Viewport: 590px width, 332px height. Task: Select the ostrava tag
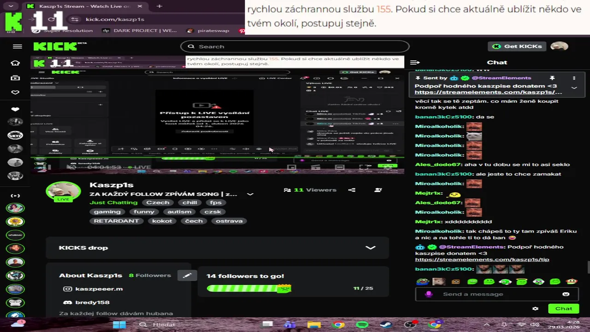tap(229, 221)
